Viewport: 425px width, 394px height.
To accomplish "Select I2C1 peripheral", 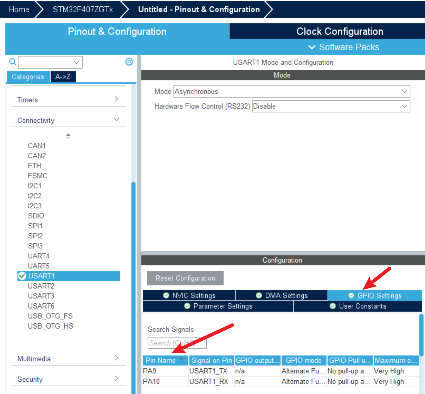I will [x=35, y=186].
